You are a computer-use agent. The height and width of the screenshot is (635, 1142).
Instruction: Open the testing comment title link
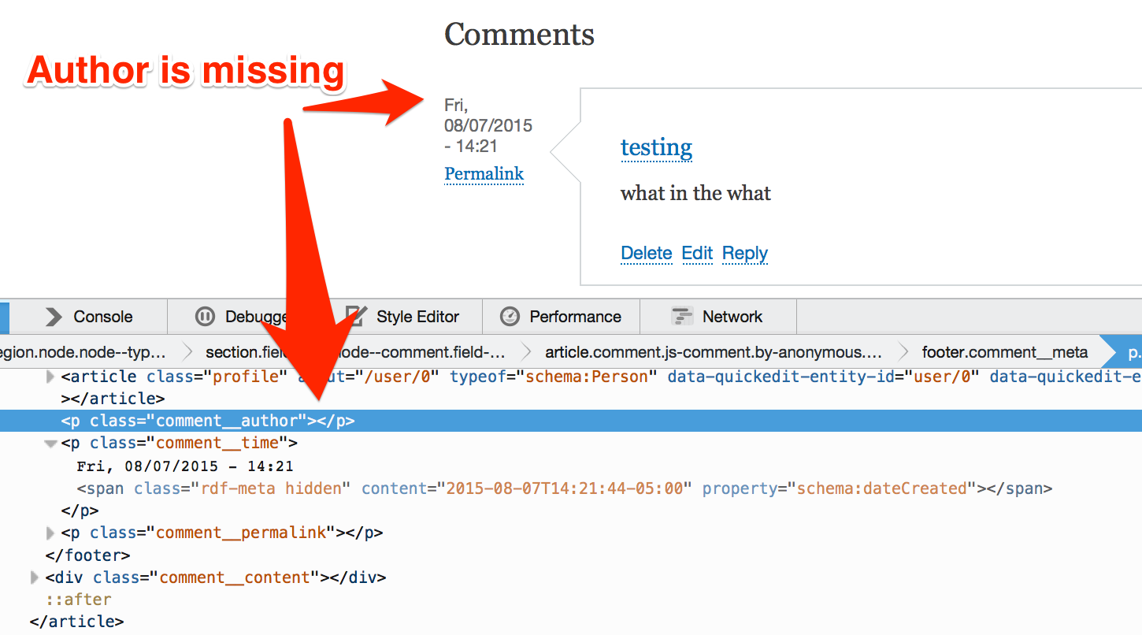(656, 147)
